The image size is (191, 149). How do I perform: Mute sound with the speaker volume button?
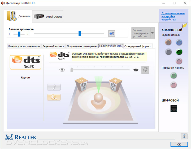tap(112, 33)
